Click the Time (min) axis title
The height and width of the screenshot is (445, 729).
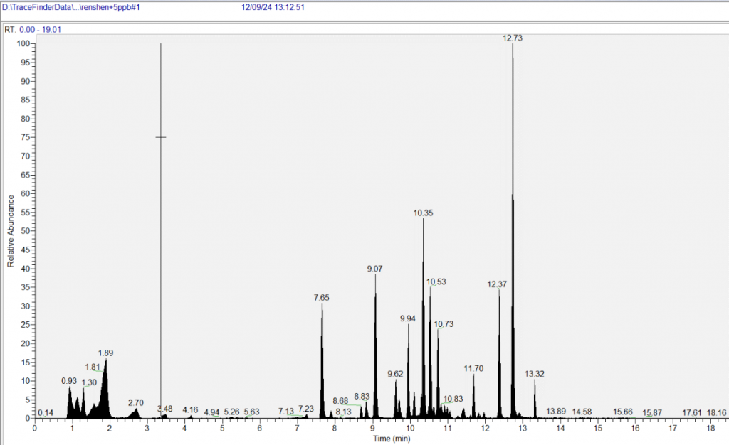click(x=392, y=439)
